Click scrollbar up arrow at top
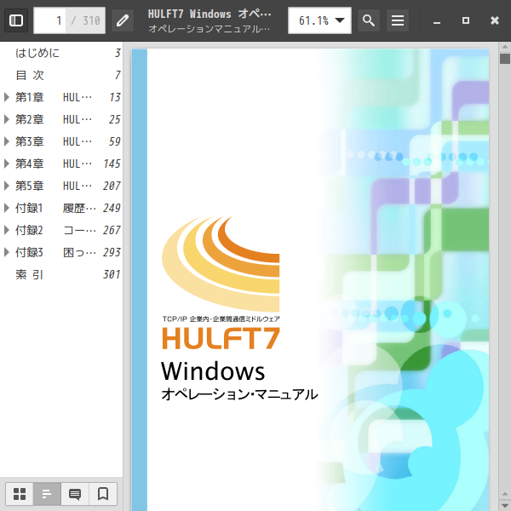 pos(505,47)
